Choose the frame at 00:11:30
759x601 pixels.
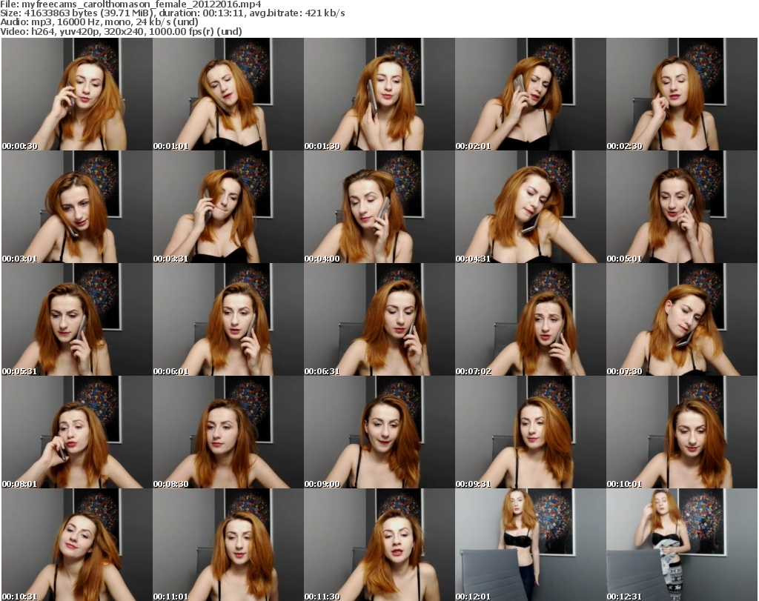[x=378, y=545]
